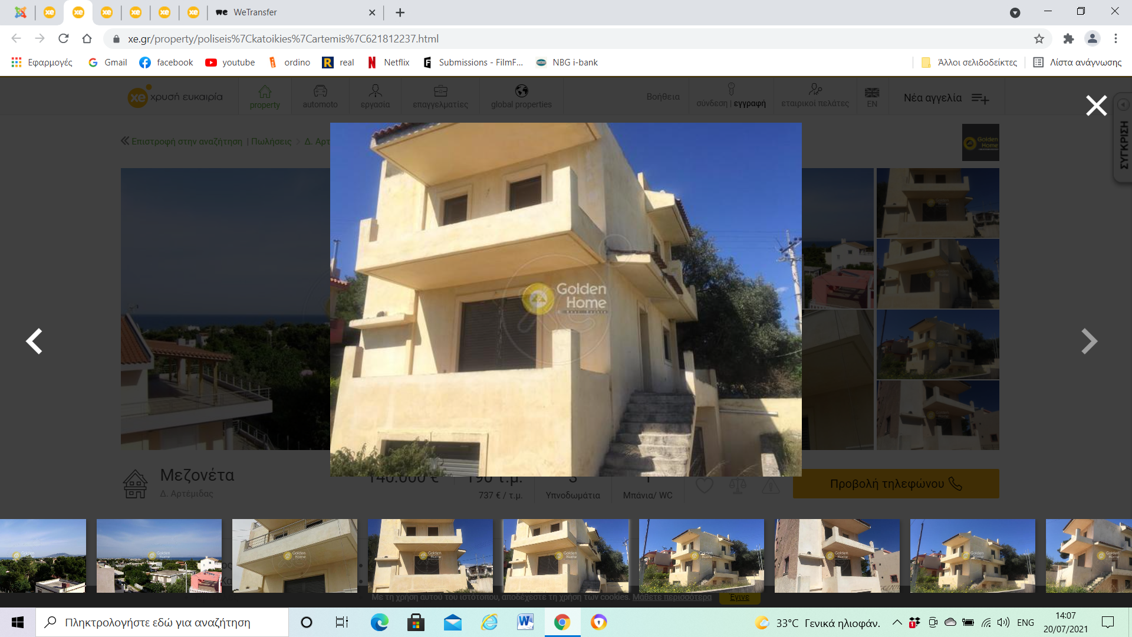Select the first landscape thumbnail in filmstrip
This screenshot has width=1132, height=637.
pyautogui.click(x=42, y=556)
